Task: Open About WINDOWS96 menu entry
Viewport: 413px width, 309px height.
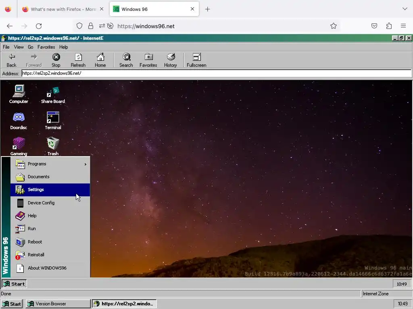Action: [50, 268]
